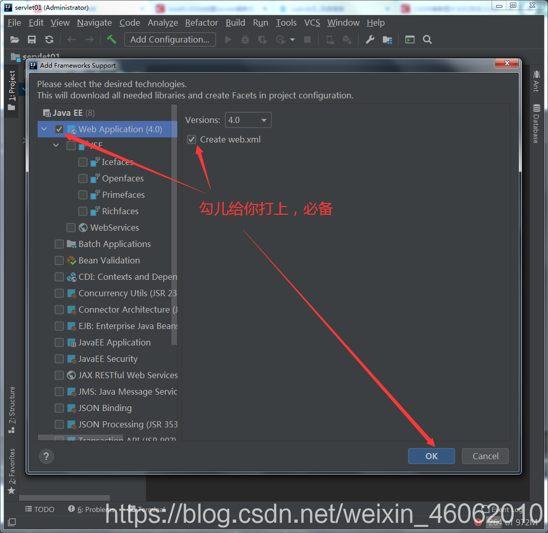
Task: Select the JavaEE Security row
Action: [107, 359]
